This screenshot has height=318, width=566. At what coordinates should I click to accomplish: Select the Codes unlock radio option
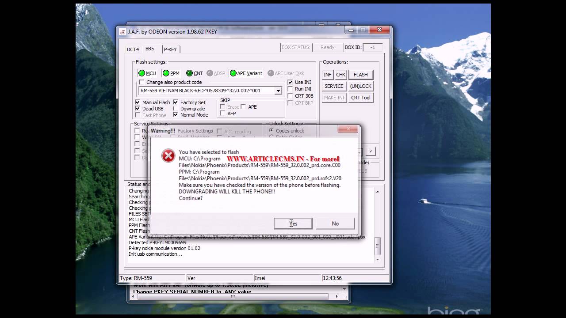(272, 131)
